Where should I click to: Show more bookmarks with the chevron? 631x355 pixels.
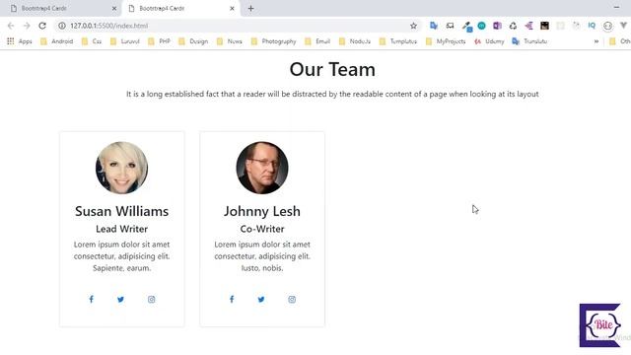(x=596, y=41)
